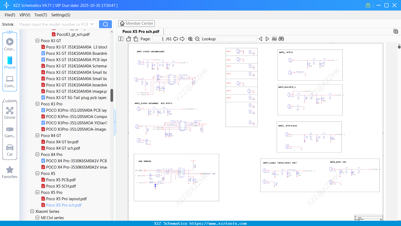
Task: Click the zoom in magnifier icon
Action: coord(190,39)
